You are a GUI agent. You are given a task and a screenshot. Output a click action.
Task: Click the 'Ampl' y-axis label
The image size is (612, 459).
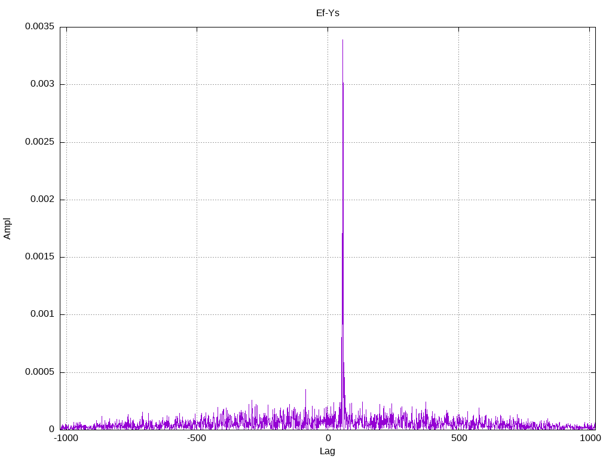point(7,229)
